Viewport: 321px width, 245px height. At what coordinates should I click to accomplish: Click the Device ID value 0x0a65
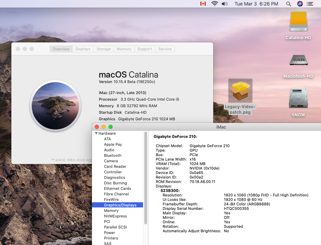tap(196, 173)
